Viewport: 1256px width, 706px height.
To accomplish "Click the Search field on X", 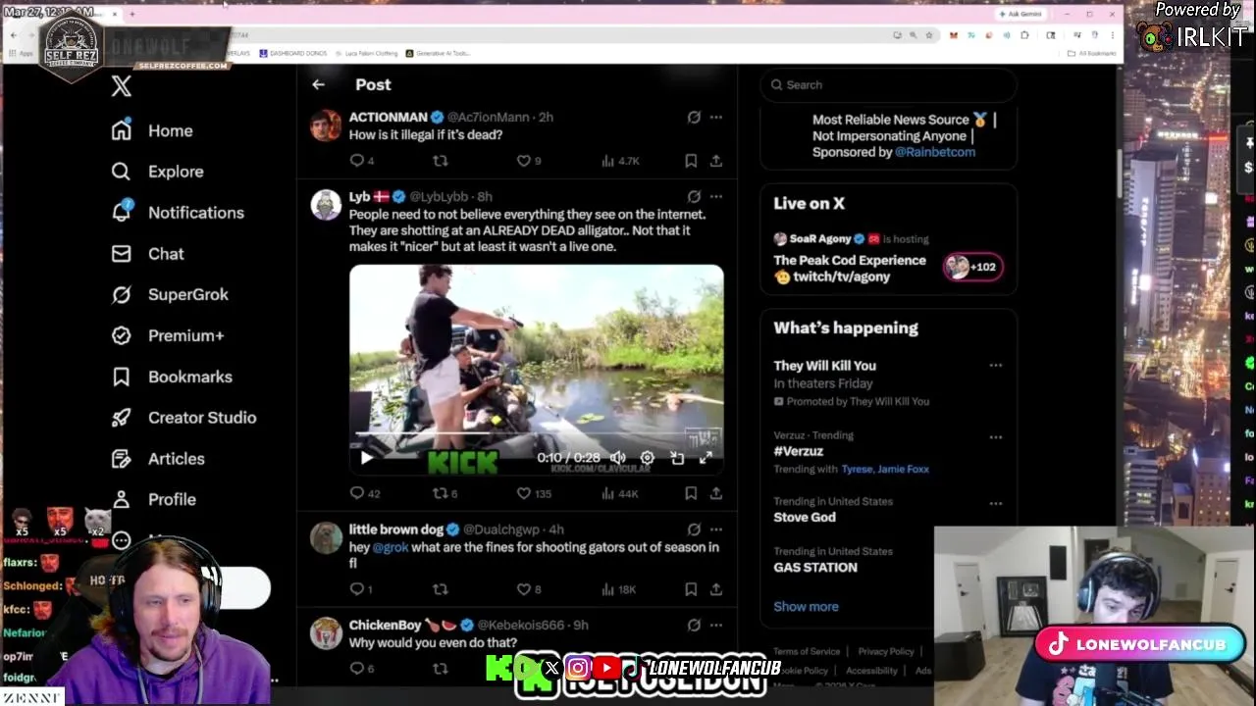I will (x=889, y=85).
